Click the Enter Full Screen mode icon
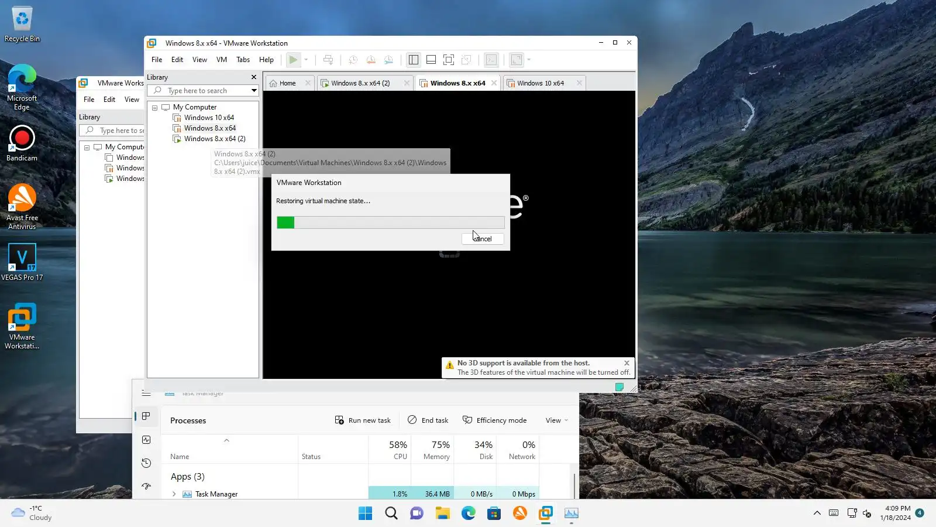The image size is (936, 527). pyautogui.click(x=449, y=60)
